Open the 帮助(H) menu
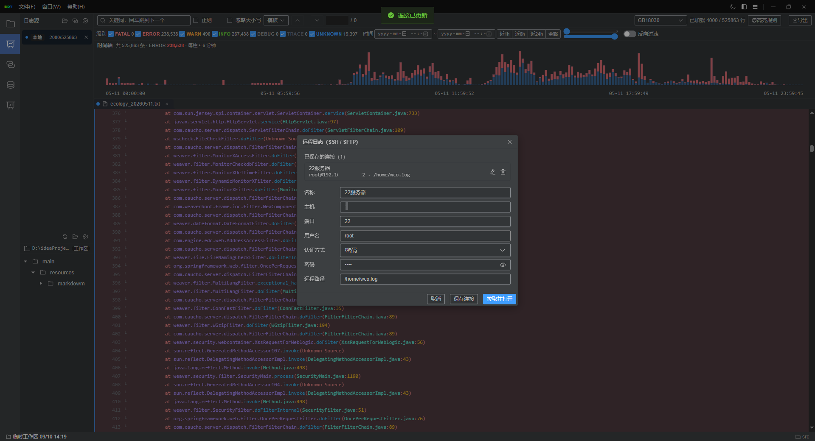Screen dimensions: 815x441 click(x=76, y=7)
